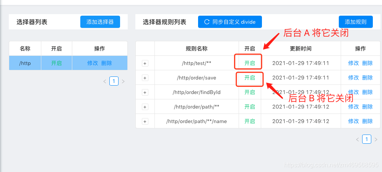This screenshot has height=172, width=382.
Task: Click the 开启 status of /http/order/save
Action: tap(250, 78)
